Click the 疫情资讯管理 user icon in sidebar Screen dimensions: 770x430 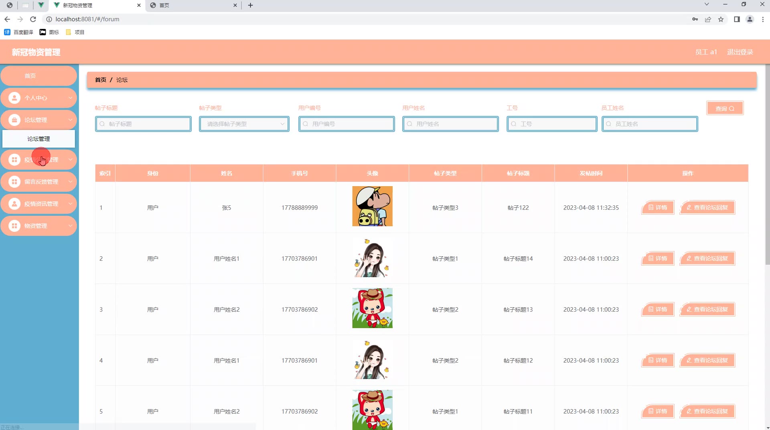coord(14,204)
